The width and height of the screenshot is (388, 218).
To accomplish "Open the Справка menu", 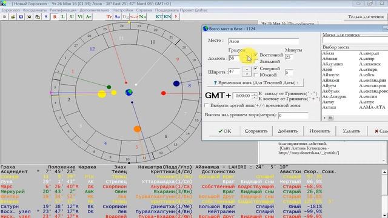I will point(144,10).
